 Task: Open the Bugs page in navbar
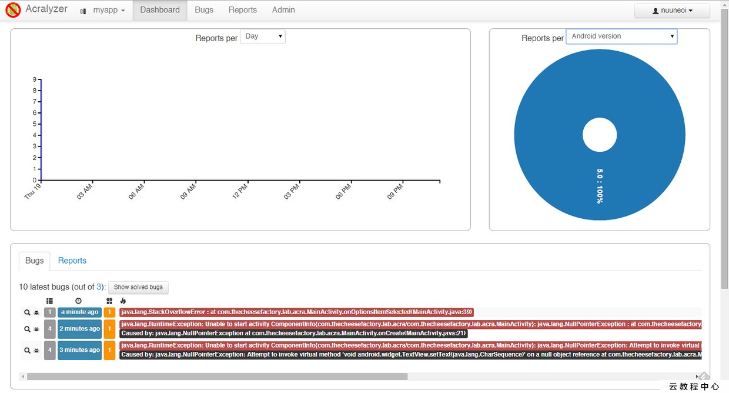[204, 10]
